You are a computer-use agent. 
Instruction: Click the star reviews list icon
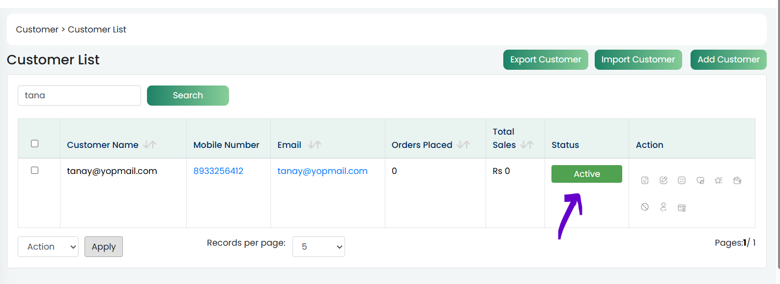pos(719,180)
